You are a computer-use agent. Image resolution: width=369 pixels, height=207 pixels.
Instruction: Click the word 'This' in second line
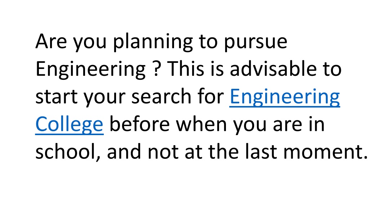point(186,68)
